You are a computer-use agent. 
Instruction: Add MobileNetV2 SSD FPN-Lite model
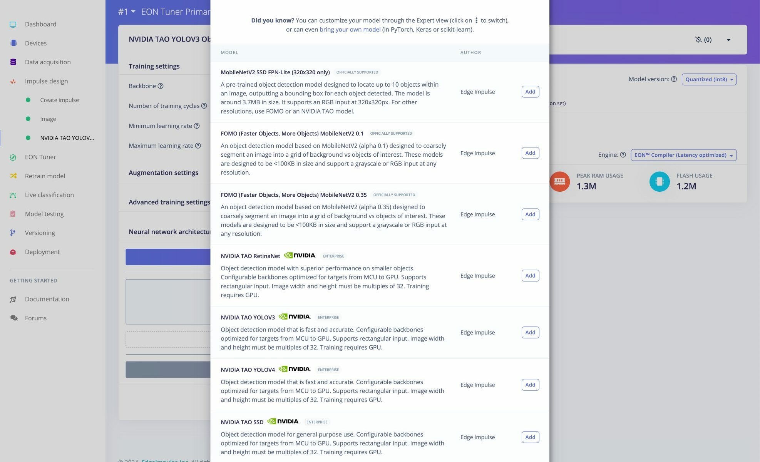tap(530, 92)
